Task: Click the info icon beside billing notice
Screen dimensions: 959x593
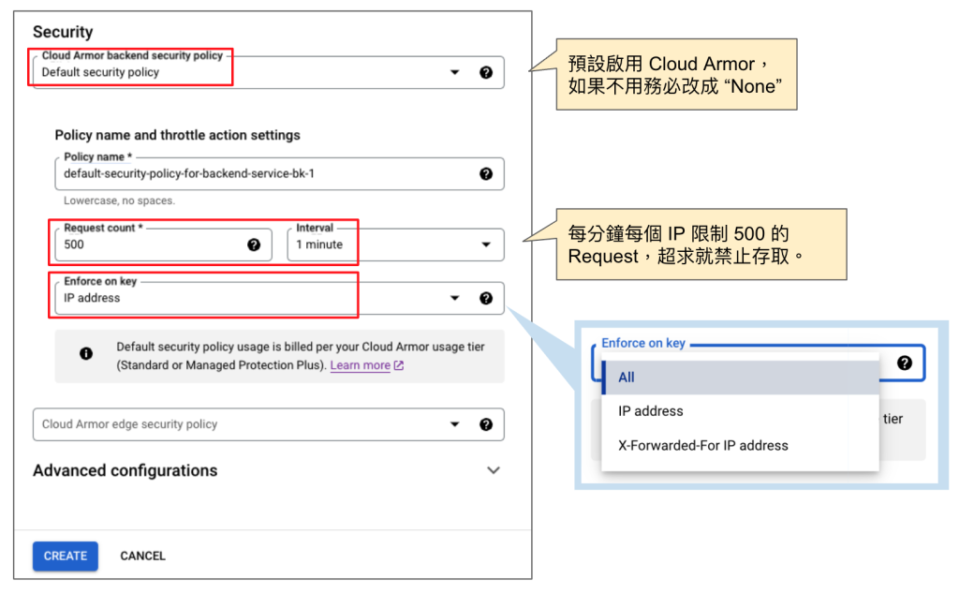Action: (x=86, y=354)
